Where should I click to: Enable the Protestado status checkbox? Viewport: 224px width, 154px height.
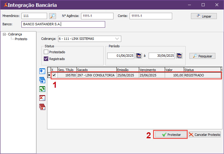(46, 52)
